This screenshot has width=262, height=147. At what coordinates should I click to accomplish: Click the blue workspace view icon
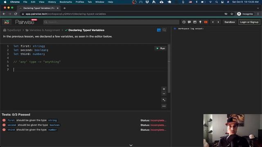(x=159, y=30)
